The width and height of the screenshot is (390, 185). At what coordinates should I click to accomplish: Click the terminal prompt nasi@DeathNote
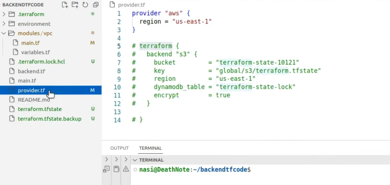point(164,169)
